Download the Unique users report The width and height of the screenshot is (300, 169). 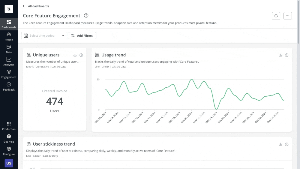75,55
